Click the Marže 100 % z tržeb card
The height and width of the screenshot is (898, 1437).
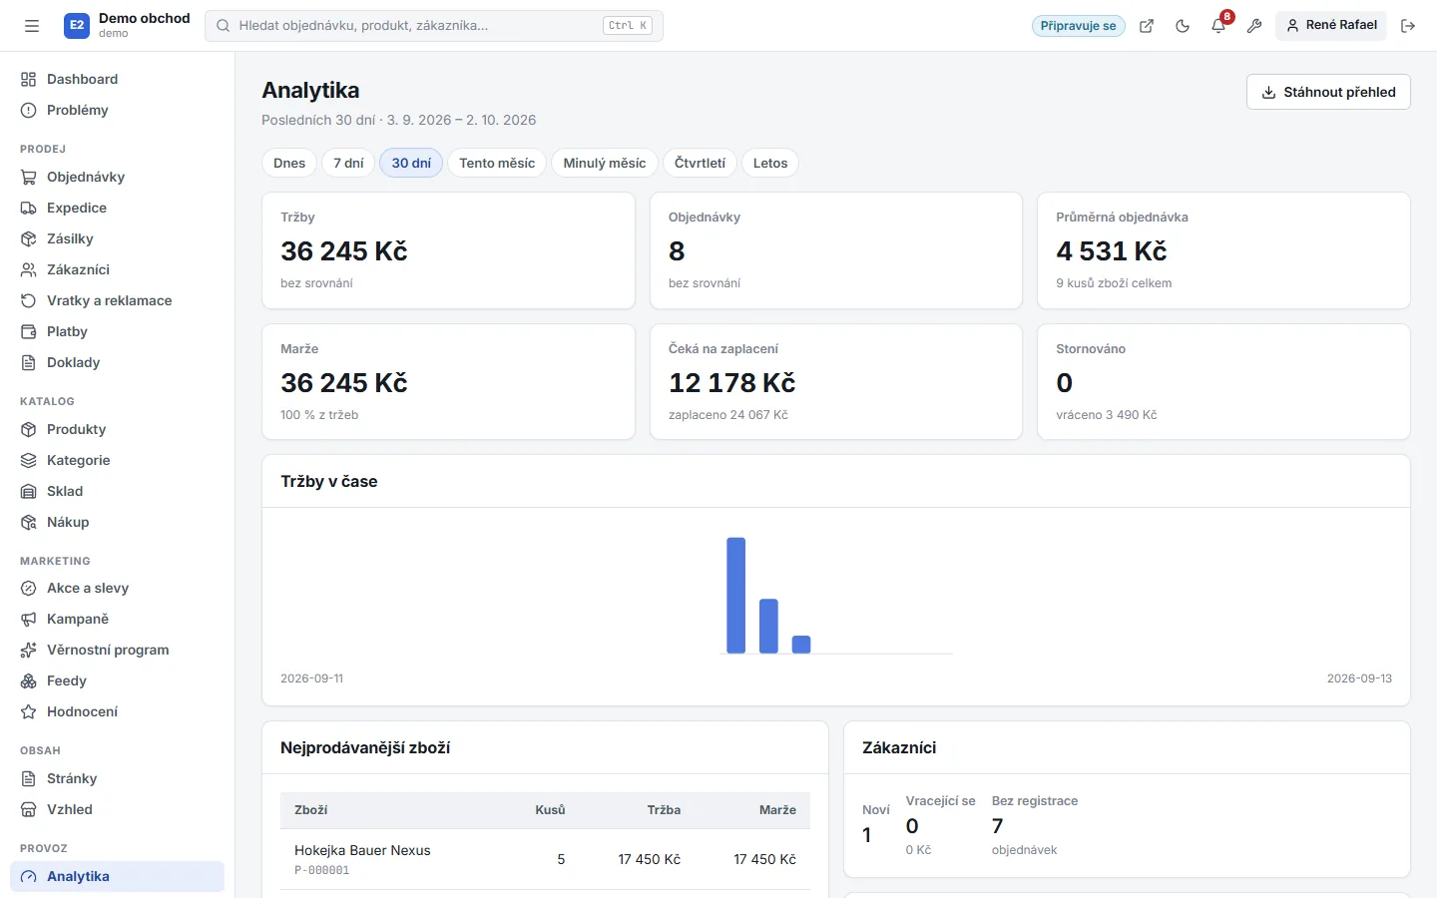coord(448,381)
